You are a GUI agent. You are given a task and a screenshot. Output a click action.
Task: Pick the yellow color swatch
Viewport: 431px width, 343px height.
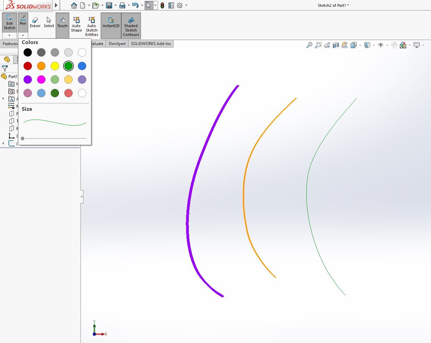[x=55, y=66]
